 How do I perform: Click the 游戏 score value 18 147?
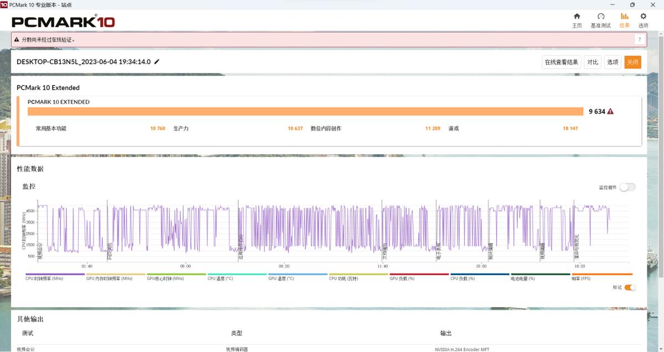(570, 128)
